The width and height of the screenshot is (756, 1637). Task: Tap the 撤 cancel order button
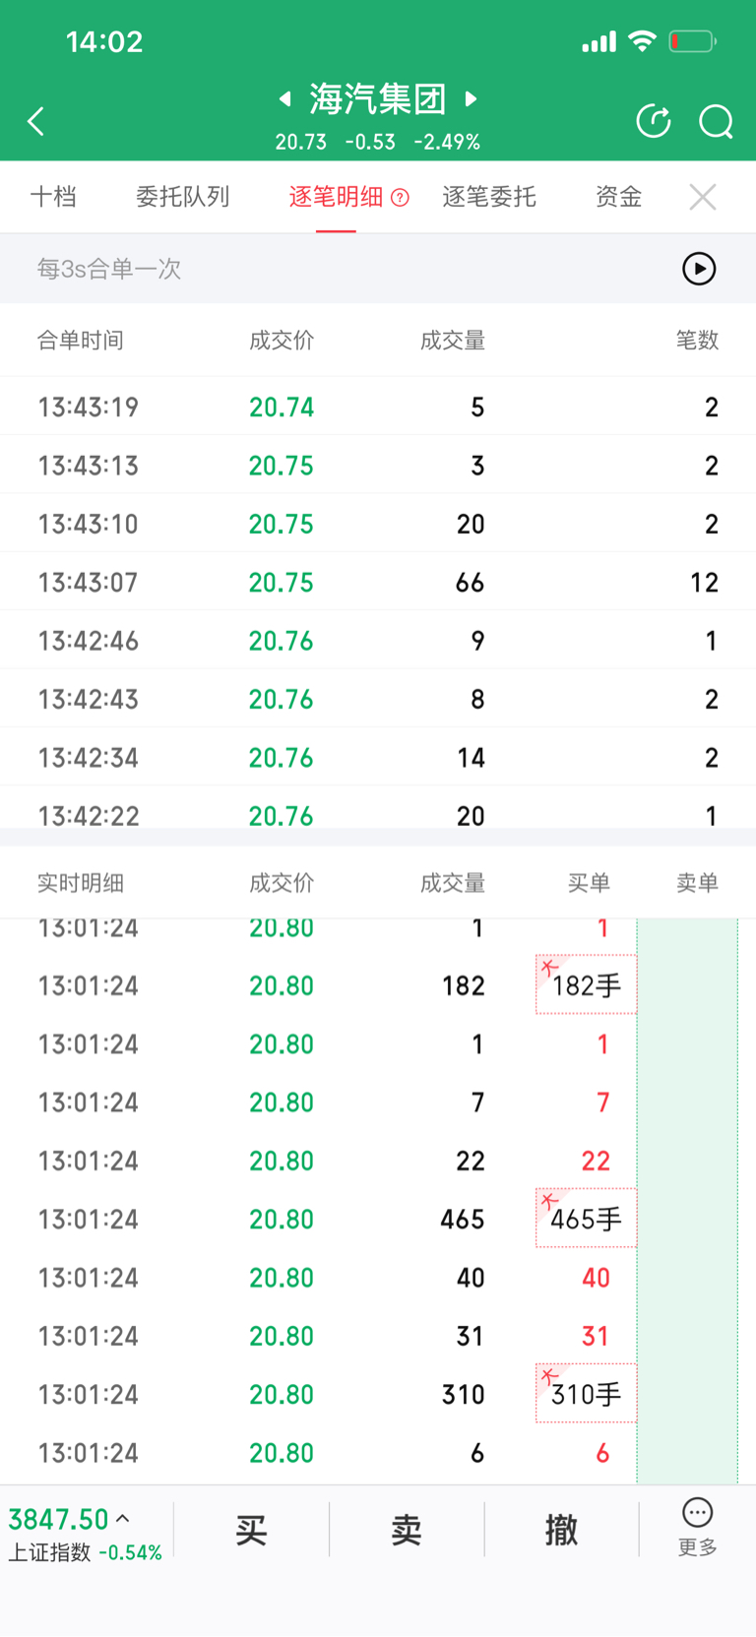561,1530
